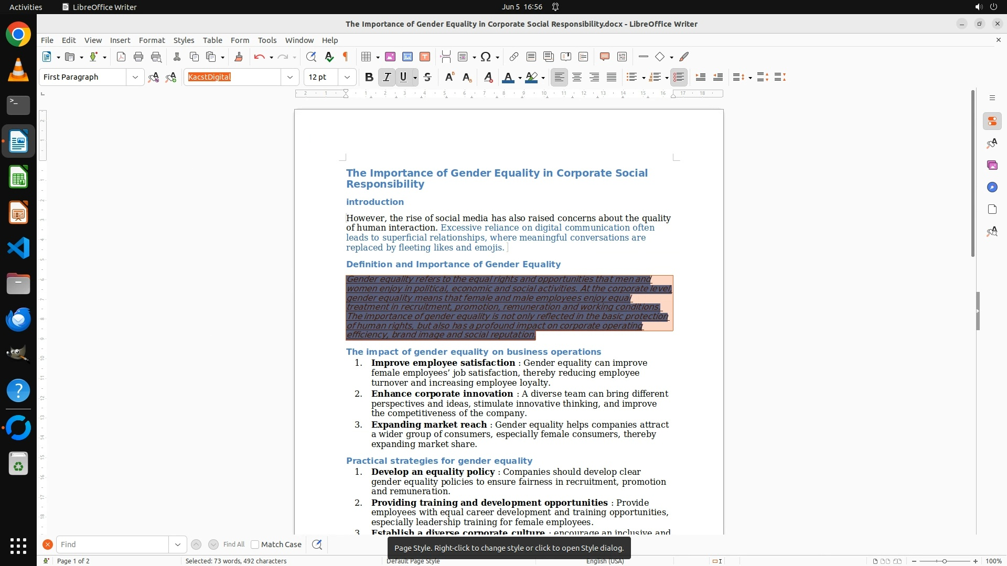Image resolution: width=1007 pixels, height=566 pixels.
Task: Apply Strikethrough to selected text
Action: click(x=427, y=78)
